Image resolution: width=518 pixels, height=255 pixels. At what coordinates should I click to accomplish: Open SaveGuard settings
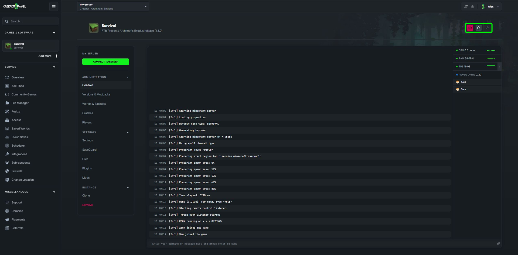89,150
